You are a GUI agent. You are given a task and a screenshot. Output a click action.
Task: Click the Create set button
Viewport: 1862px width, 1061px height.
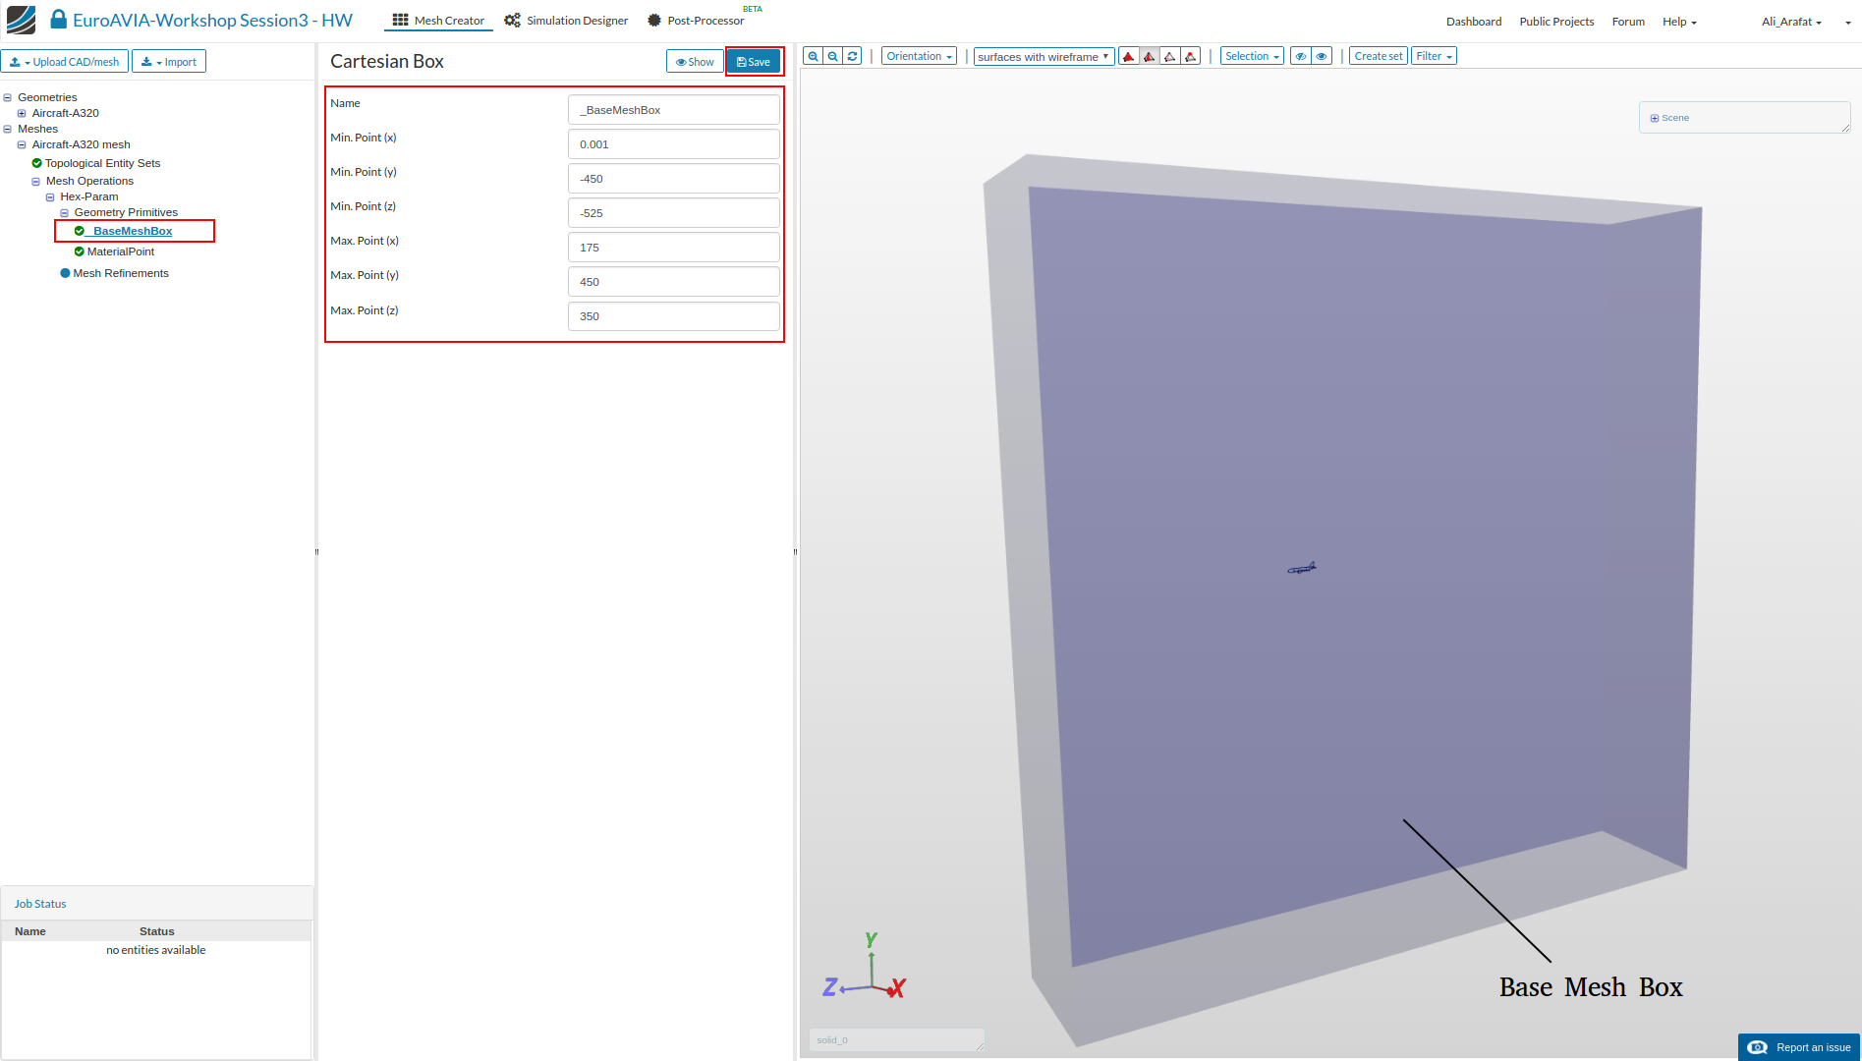coord(1379,57)
